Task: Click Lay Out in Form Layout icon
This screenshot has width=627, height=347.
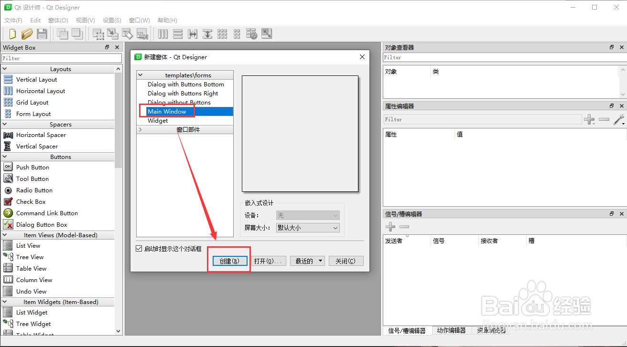Action: pos(237,34)
